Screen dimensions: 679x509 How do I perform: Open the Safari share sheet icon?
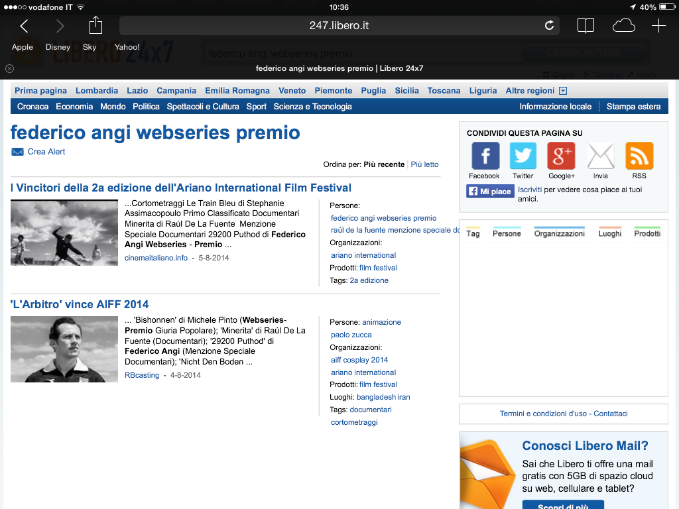tap(96, 25)
